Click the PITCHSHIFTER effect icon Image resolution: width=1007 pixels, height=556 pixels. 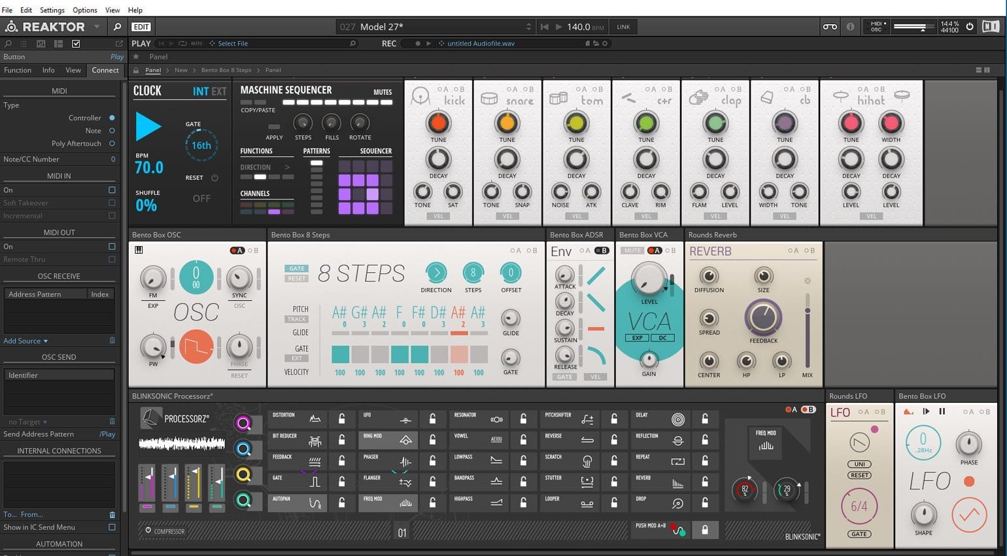pyautogui.click(x=587, y=419)
